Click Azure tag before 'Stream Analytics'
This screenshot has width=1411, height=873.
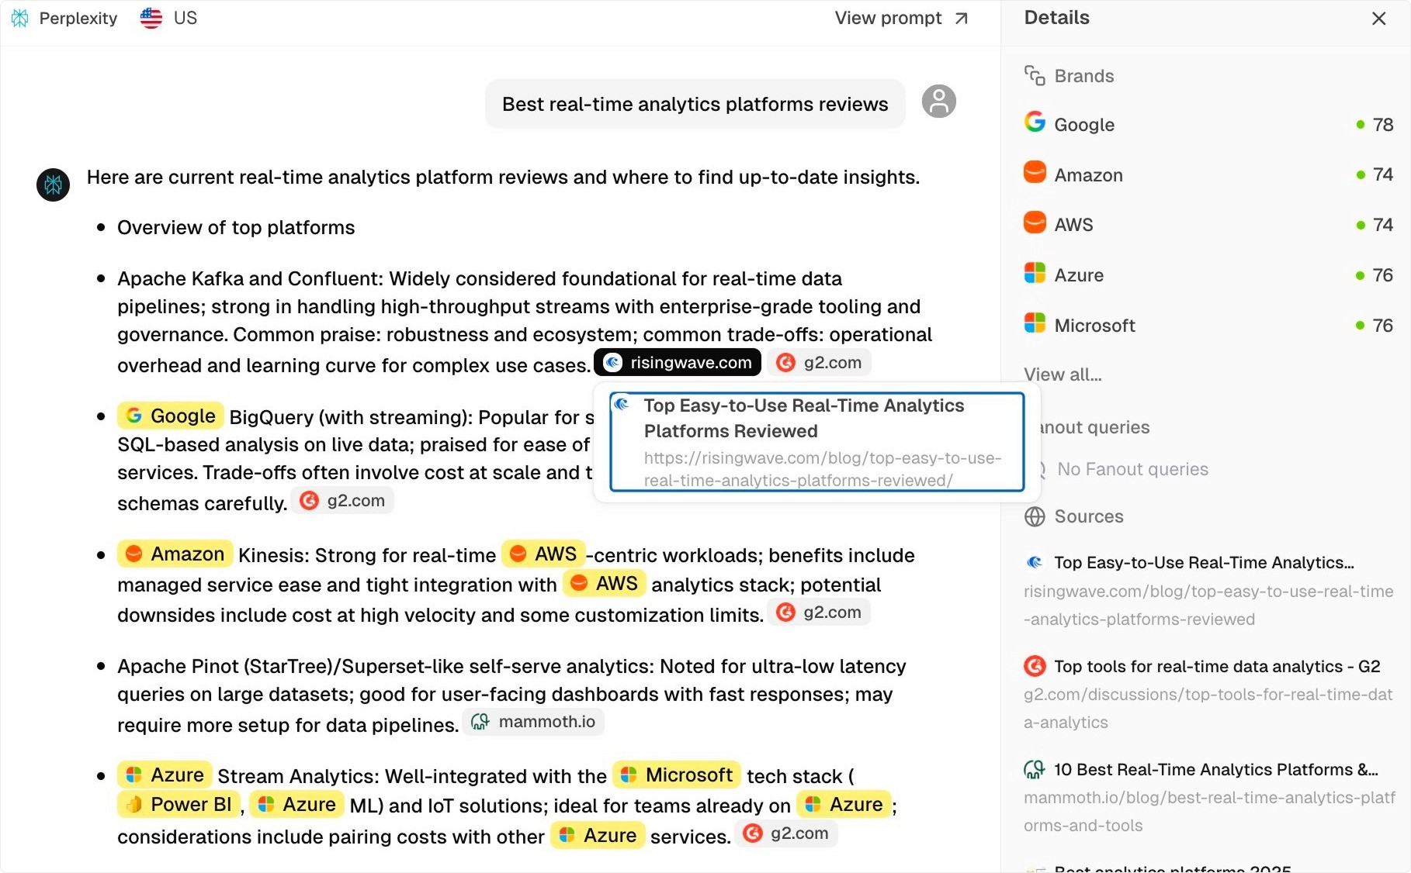(x=165, y=775)
